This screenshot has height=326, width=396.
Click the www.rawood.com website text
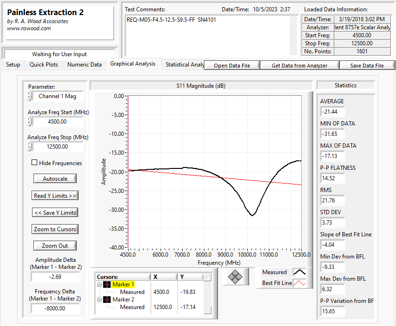click(x=29, y=28)
